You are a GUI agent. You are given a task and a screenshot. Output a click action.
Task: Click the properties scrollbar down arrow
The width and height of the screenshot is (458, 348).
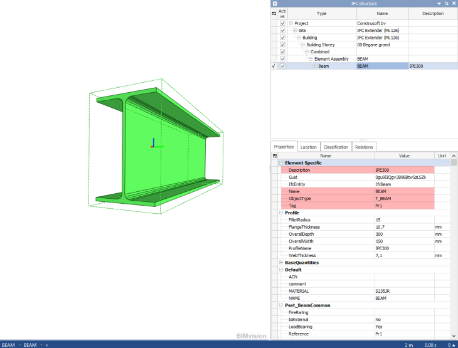454,336
